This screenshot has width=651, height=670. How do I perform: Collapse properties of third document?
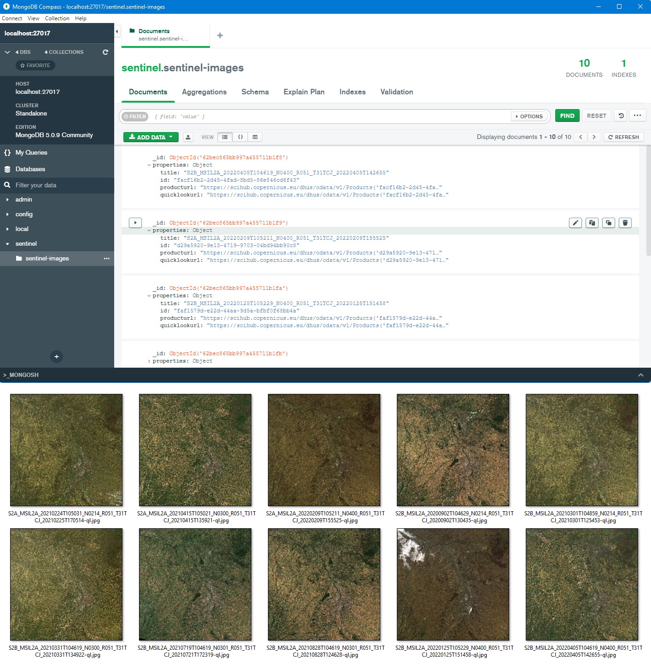(149, 296)
